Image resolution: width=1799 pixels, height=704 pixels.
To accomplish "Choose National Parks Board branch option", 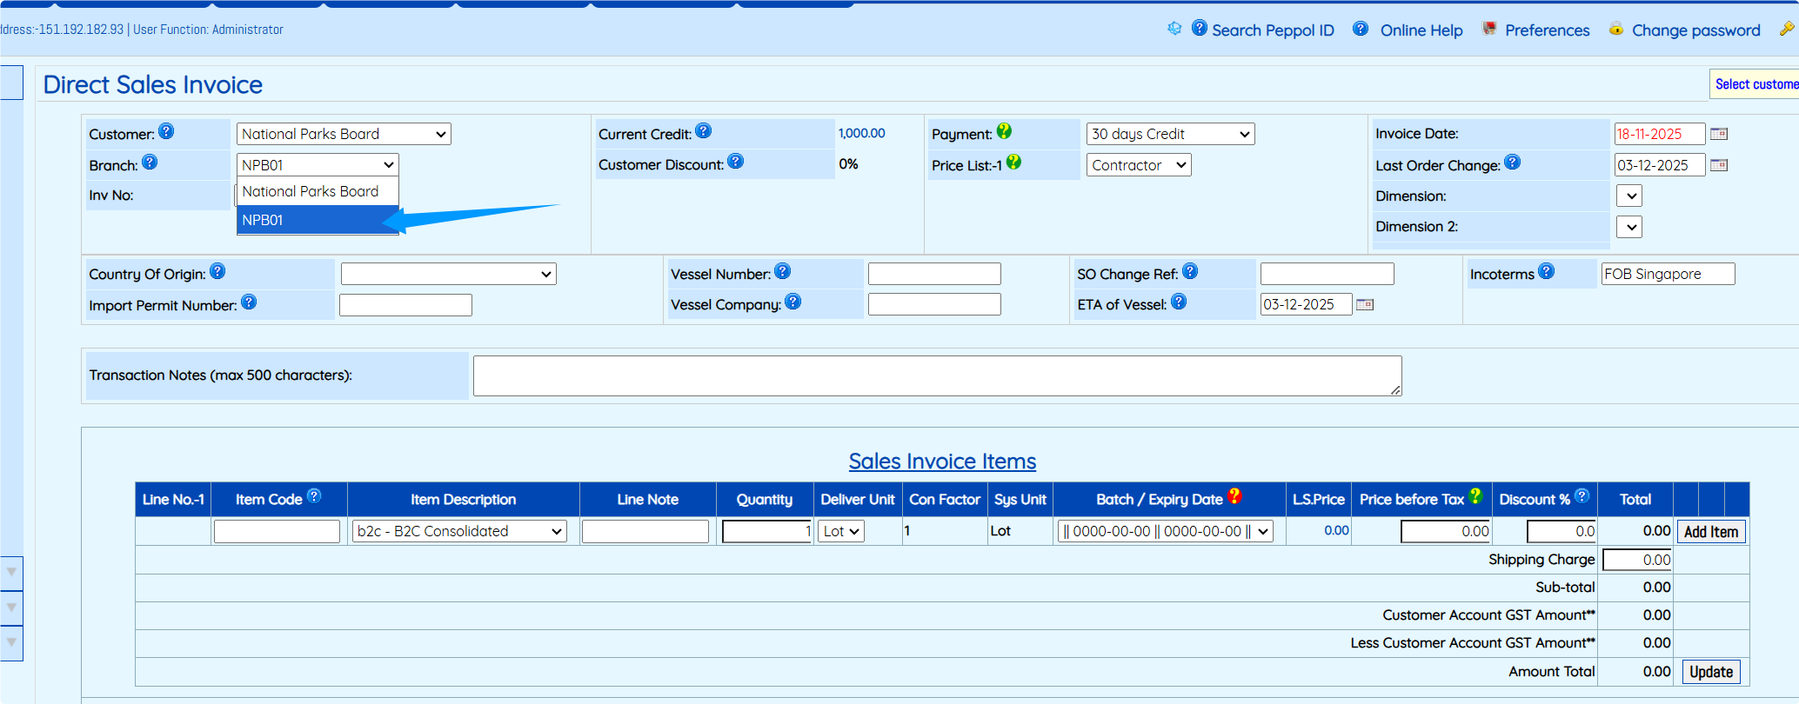I will click(x=317, y=191).
